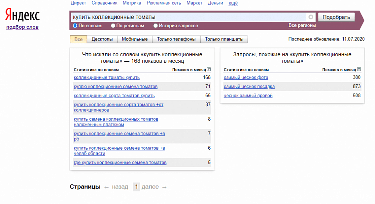
Task: Select the 'По словам' radio button
Action: point(75,26)
